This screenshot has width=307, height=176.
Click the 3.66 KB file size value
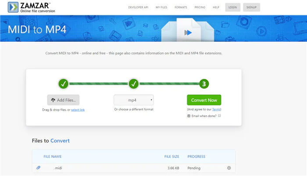click(x=173, y=168)
